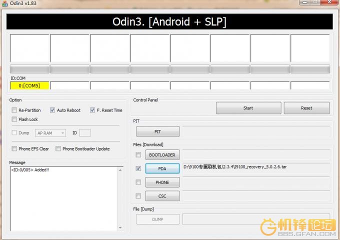Click the Start button

pos(248,108)
